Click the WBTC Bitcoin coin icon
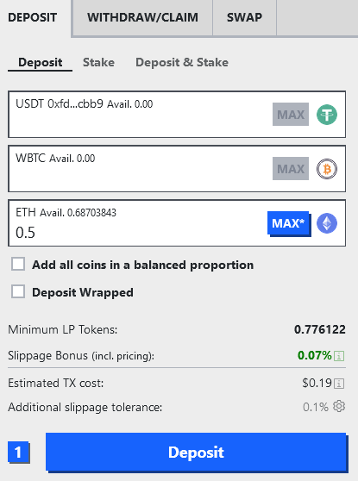 [327, 169]
